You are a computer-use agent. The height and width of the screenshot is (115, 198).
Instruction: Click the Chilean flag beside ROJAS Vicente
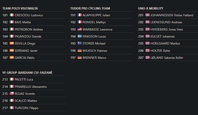[x=11, y=93]
